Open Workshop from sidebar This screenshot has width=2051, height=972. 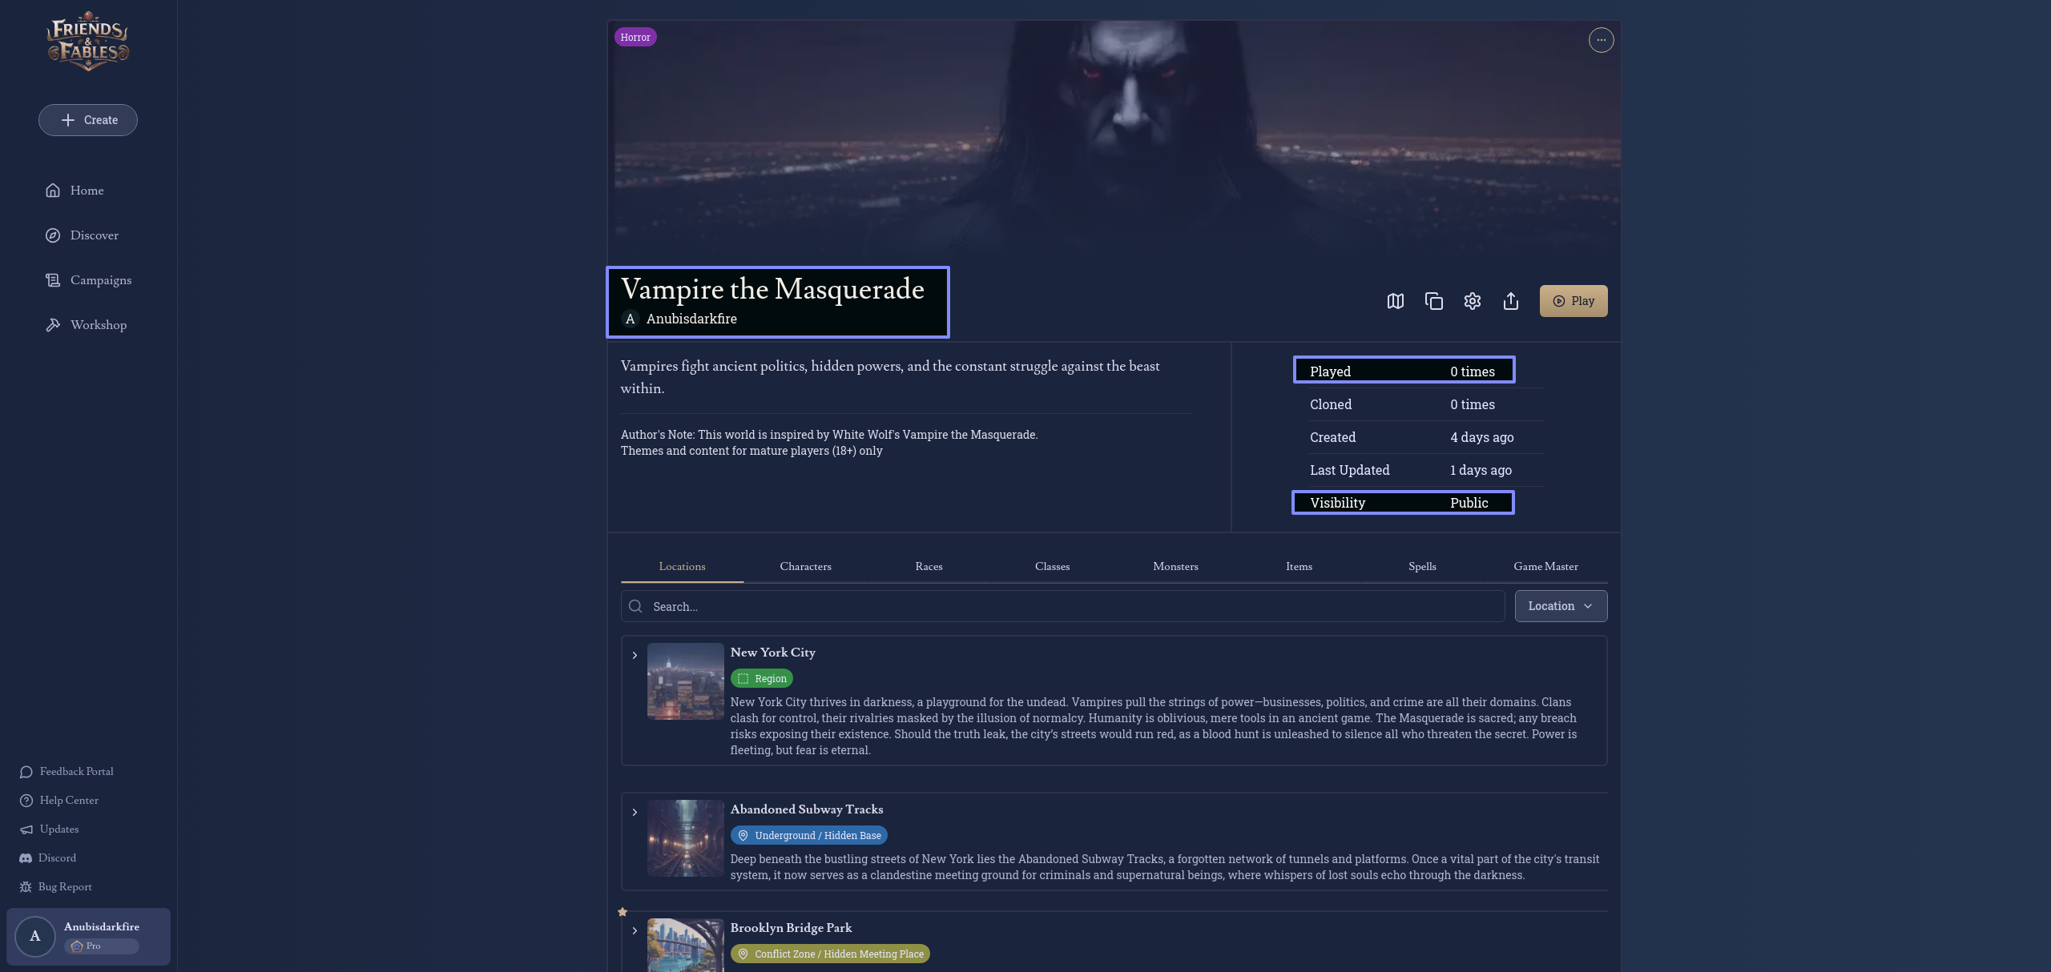(98, 325)
